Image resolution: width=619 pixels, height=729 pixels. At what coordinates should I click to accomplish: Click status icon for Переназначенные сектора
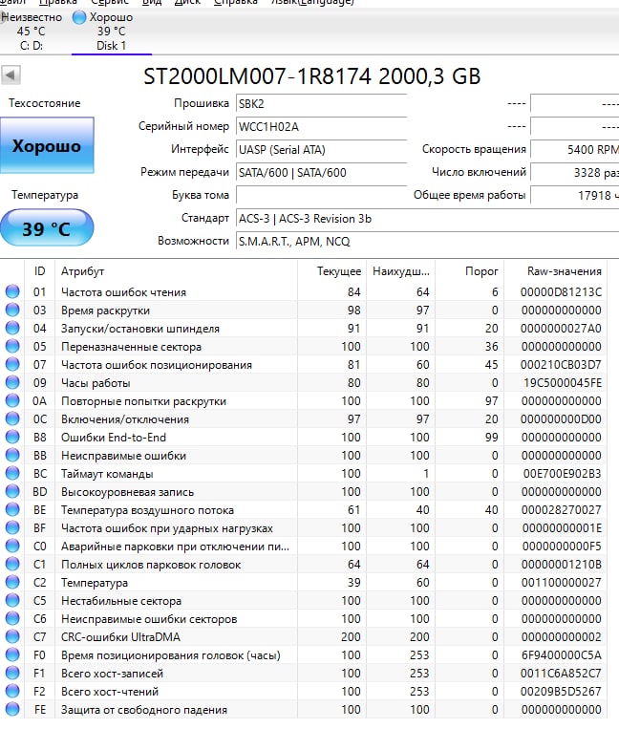(12, 346)
